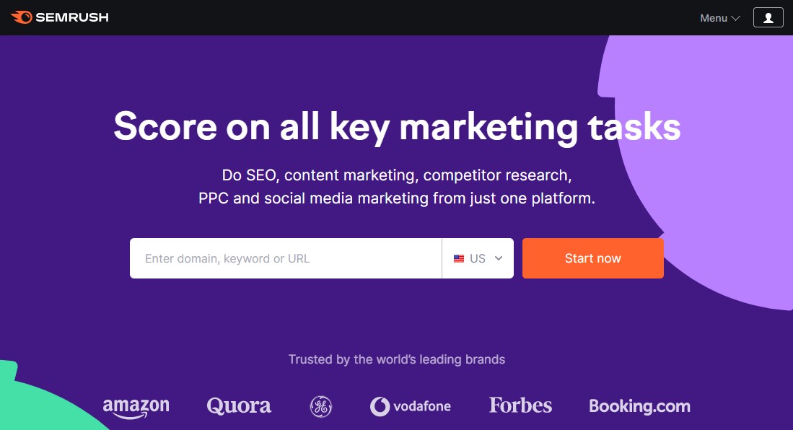The height and width of the screenshot is (430, 793).
Task: Click the 'Score on all key marketing tasks' headline
Action: (397, 127)
